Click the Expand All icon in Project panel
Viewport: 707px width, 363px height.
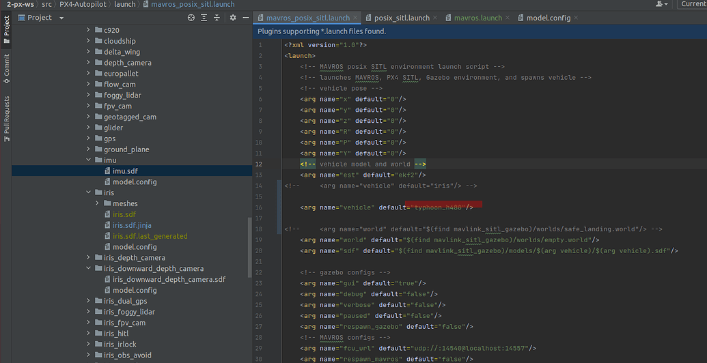coord(204,18)
